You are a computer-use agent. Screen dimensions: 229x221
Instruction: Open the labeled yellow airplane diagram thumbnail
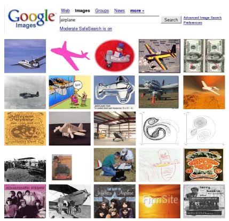(x=160, y=56)
